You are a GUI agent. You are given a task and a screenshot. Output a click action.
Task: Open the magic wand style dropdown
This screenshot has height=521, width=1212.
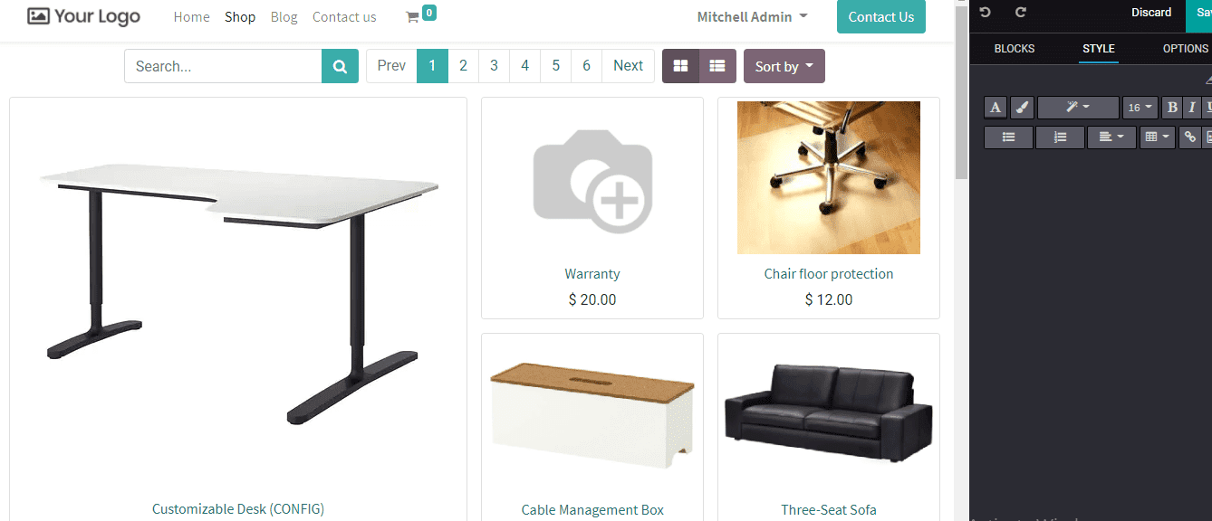(x=1078, y=108)
